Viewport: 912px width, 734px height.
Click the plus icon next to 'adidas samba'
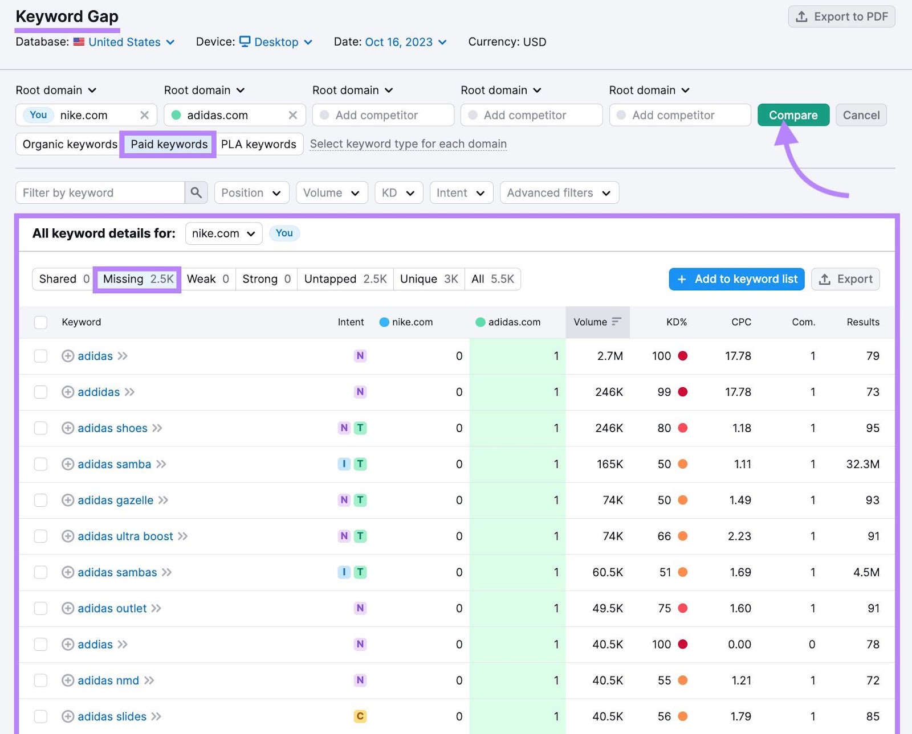[68, 464]
